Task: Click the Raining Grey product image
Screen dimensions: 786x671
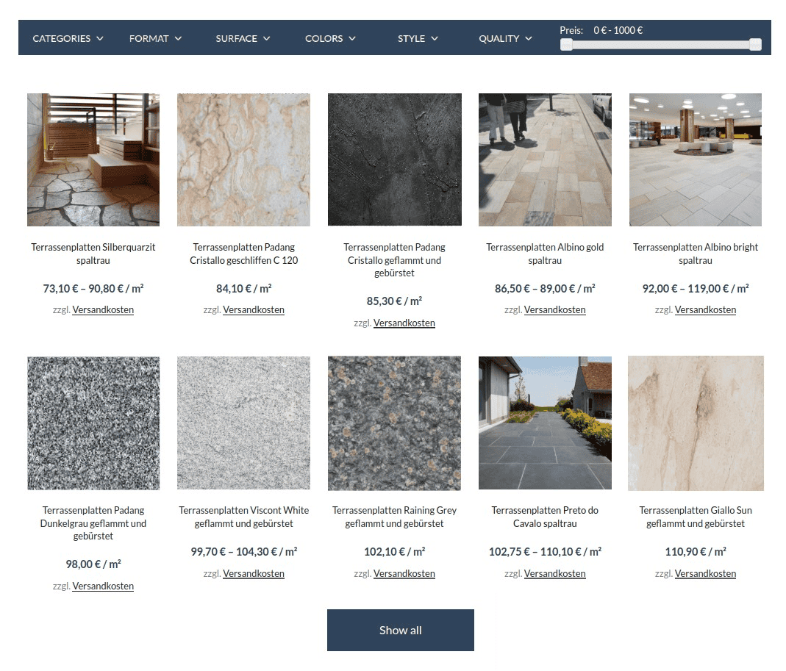Action: (x=394, y=423)
